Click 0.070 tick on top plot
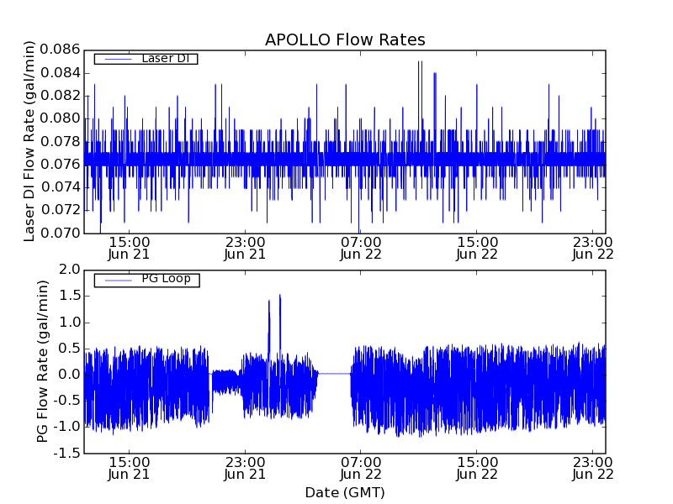The image size is (673, 504). [x=60, y=234]
